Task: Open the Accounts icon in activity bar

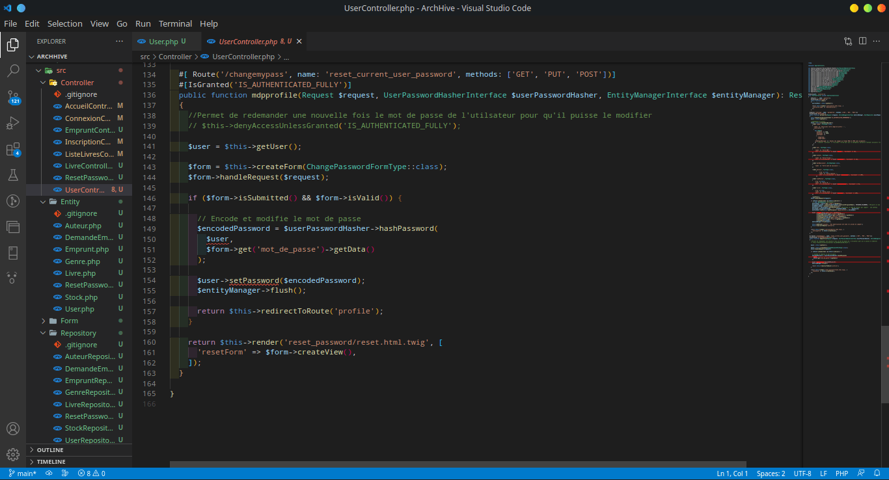Action: 13,429
